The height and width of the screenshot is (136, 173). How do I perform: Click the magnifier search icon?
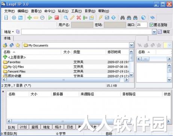(x=66, y=18)
